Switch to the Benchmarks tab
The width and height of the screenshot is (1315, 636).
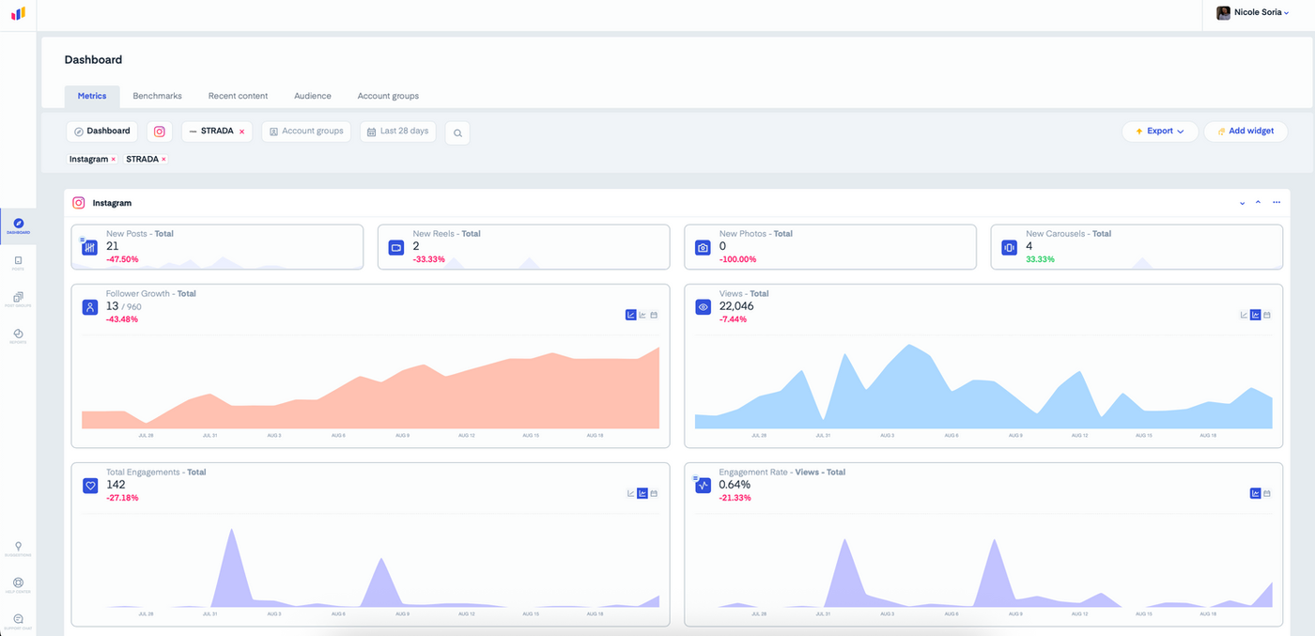tap(158, 96)
